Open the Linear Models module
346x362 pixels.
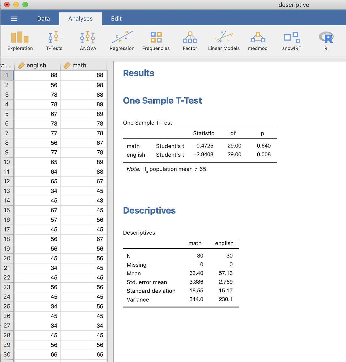click(224, 41)
